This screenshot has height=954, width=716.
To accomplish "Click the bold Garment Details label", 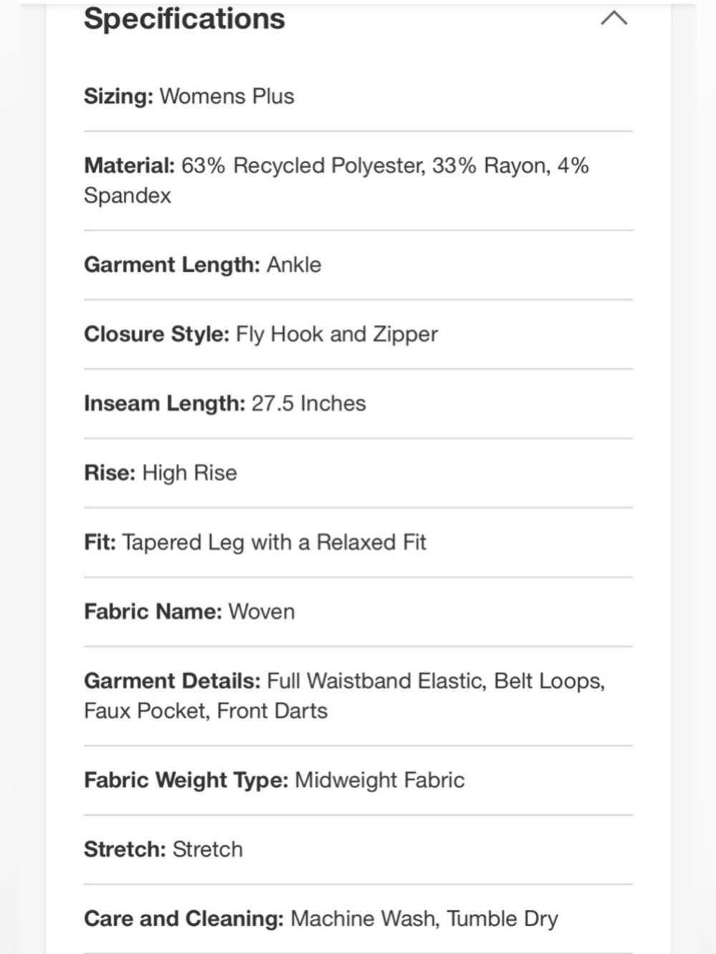I will click(173, 681).
